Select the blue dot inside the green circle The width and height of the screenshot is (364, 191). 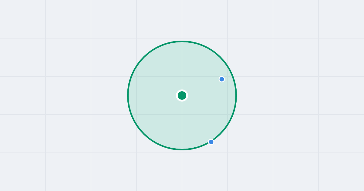(222, 79)
